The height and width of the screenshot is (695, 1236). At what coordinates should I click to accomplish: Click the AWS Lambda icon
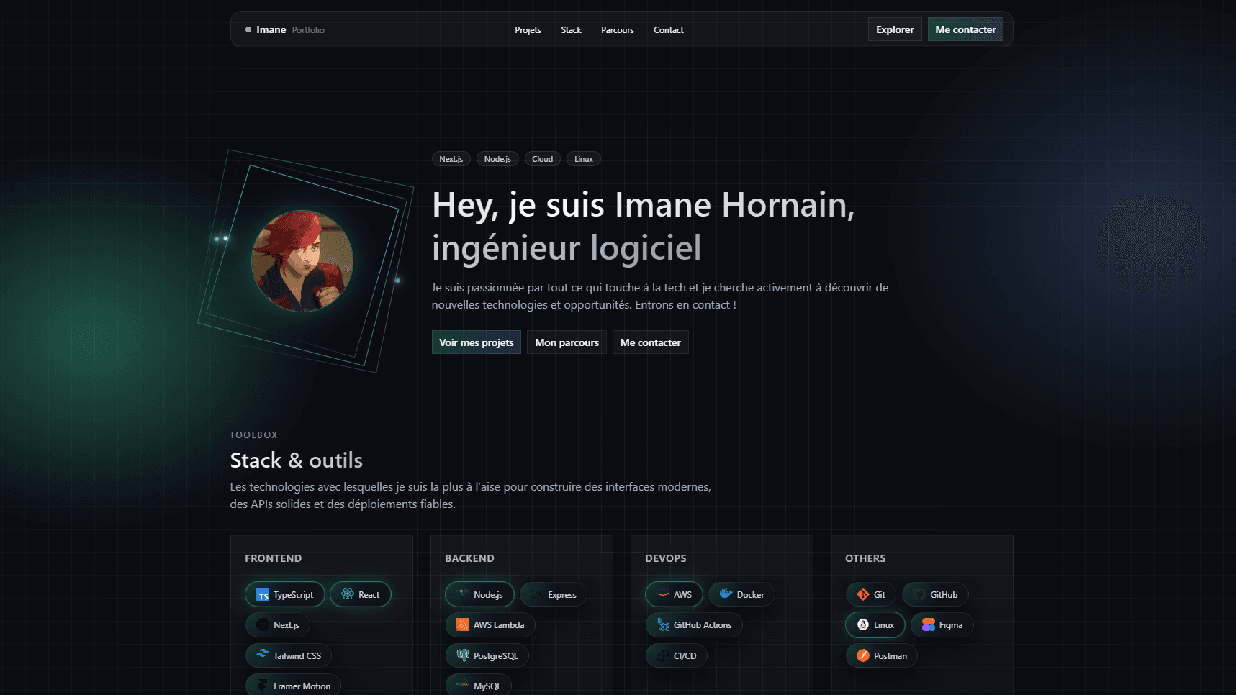pos(463,625)
